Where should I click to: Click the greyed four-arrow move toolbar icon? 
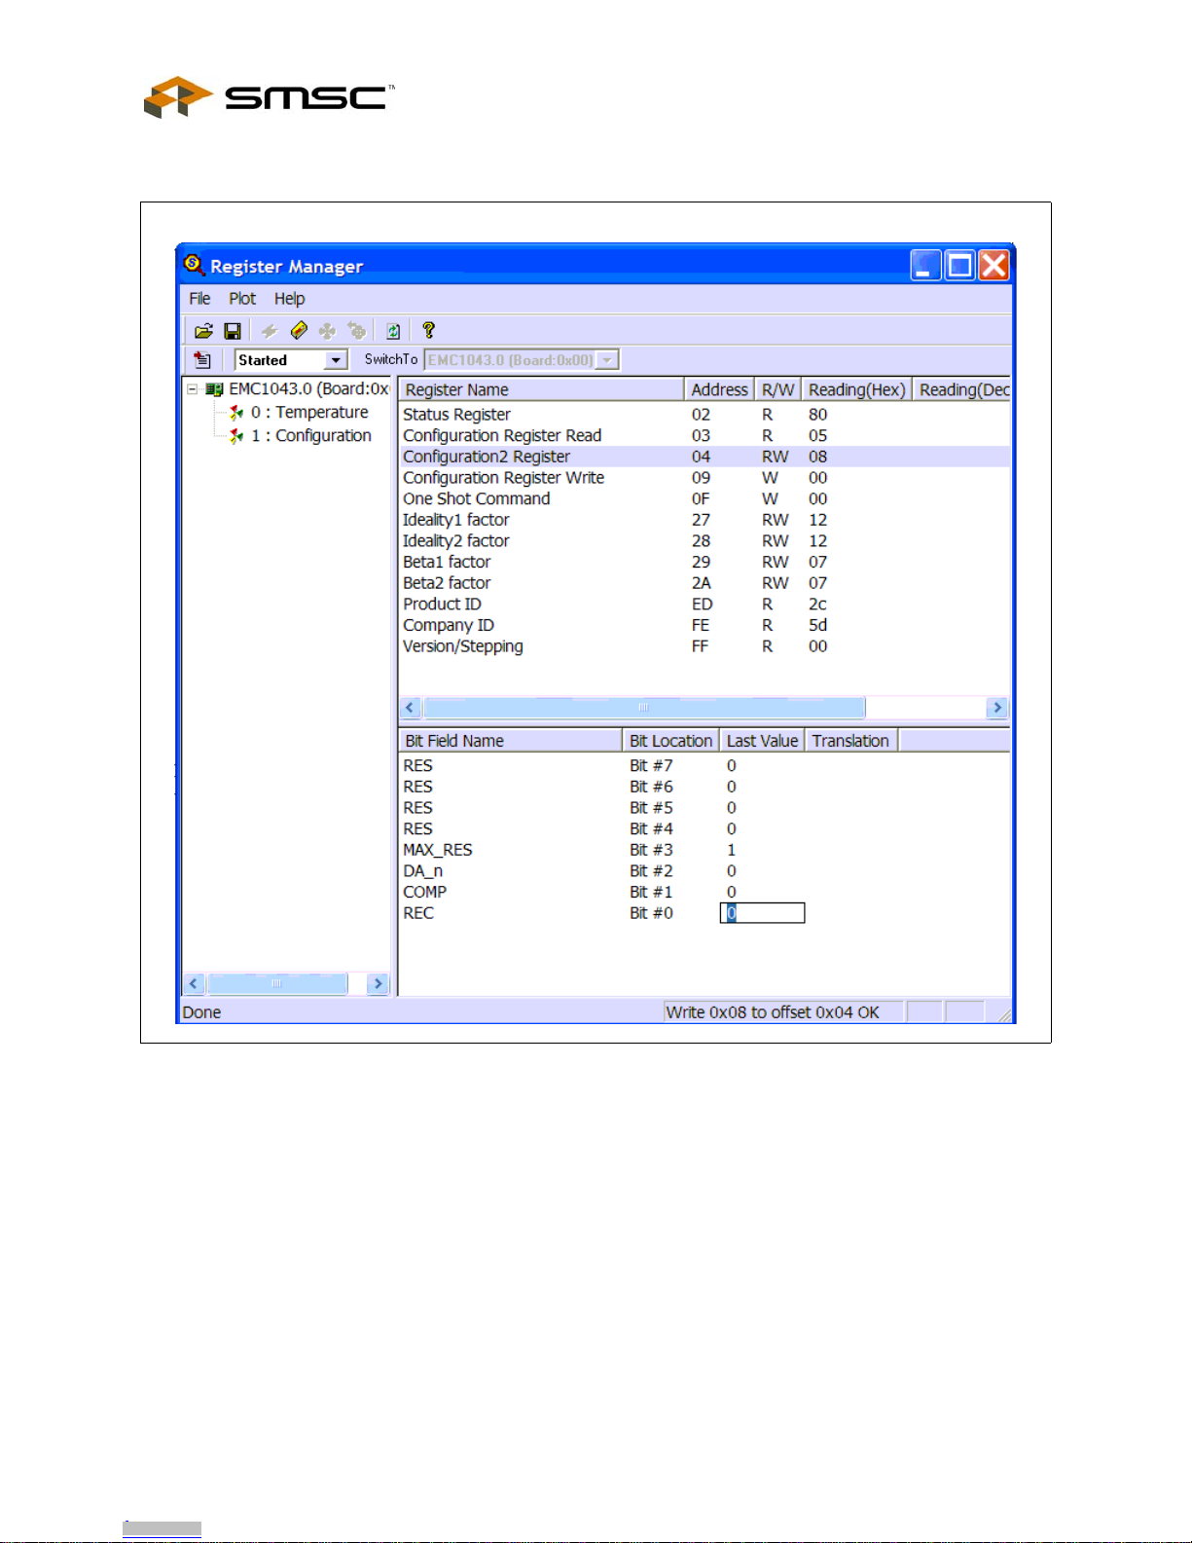(x=327, y=331)
